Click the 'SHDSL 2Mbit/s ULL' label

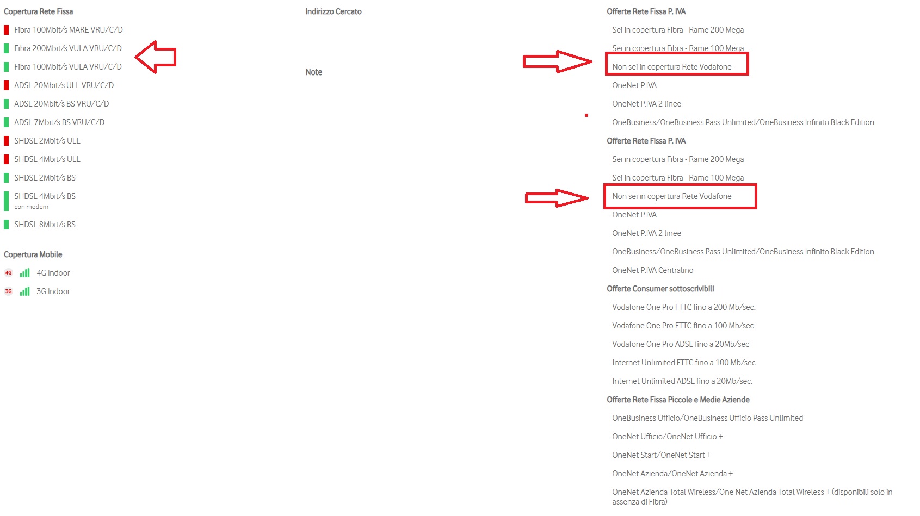pyautogui.click(x=47, y=141)
